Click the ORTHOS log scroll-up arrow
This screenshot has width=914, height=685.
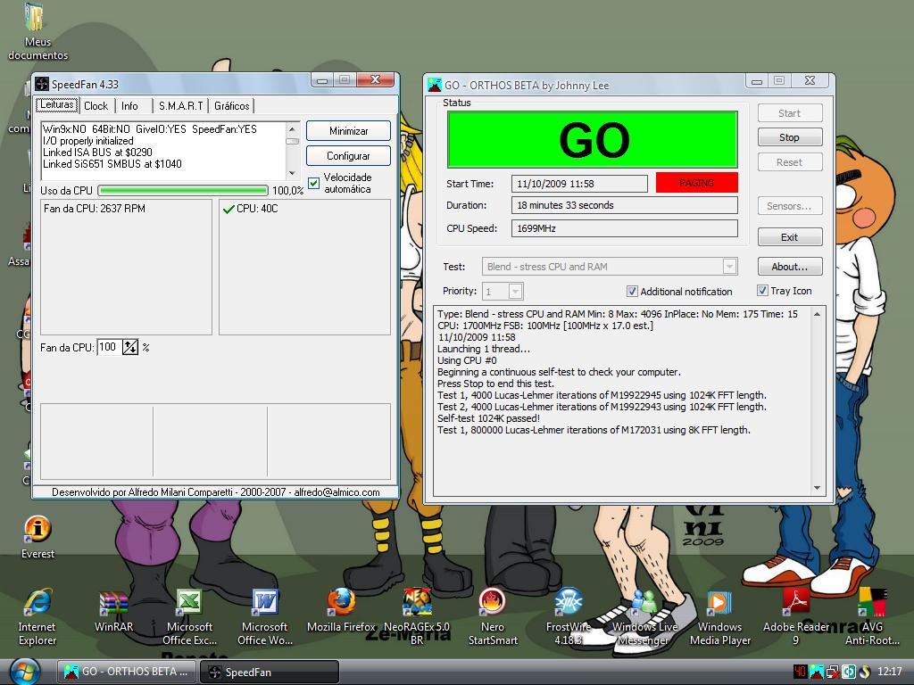[818, 314]
